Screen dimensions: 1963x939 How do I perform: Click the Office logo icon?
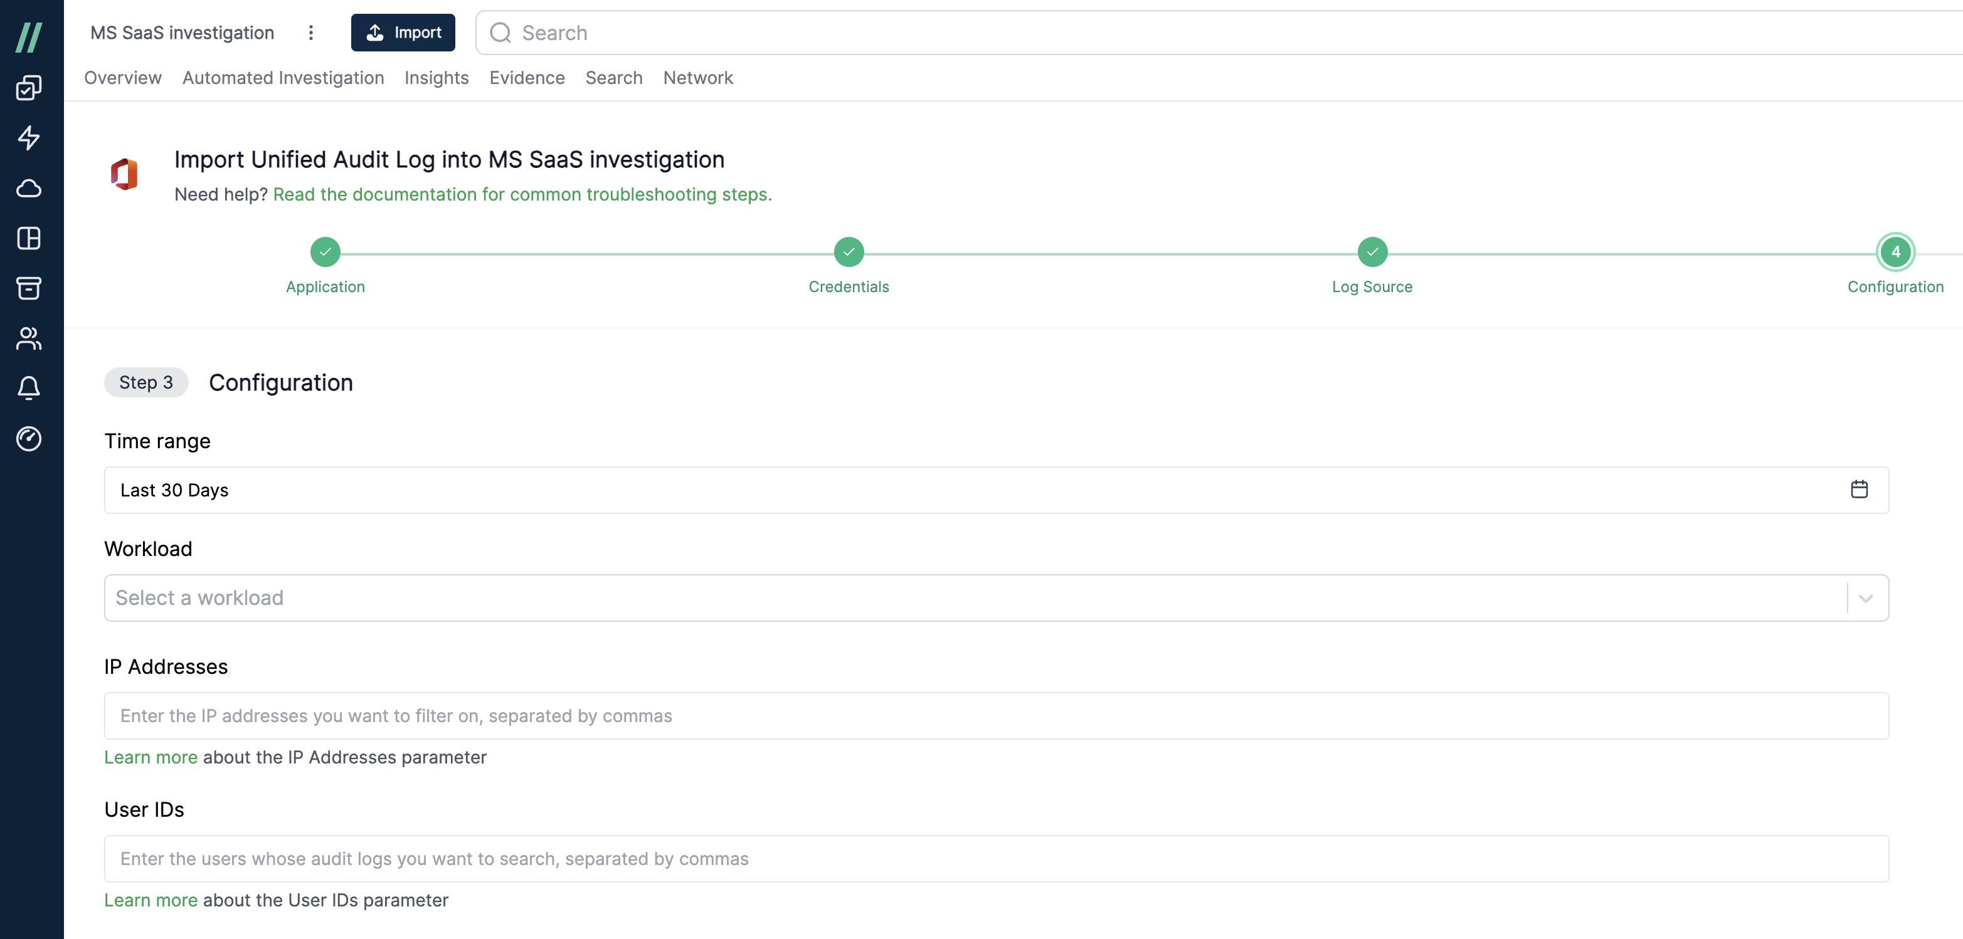(124, 174)
